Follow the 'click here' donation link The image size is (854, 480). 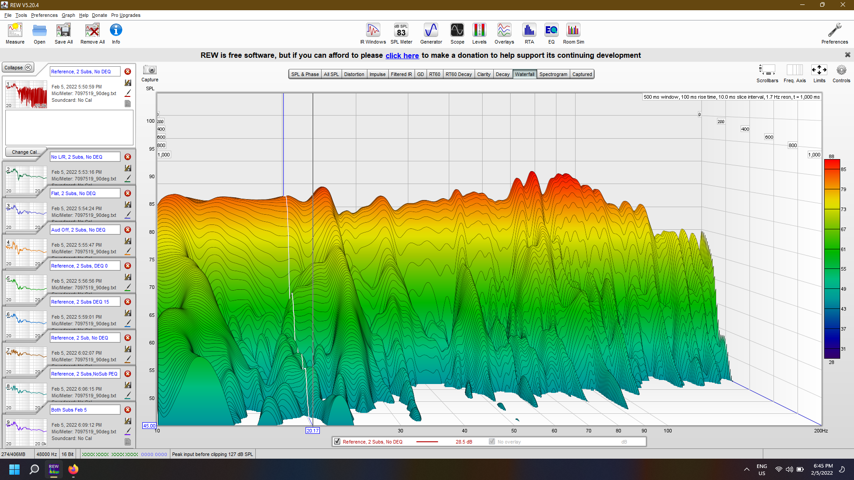[x=402, y=56]
